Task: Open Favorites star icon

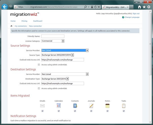Action: [144, 7]
